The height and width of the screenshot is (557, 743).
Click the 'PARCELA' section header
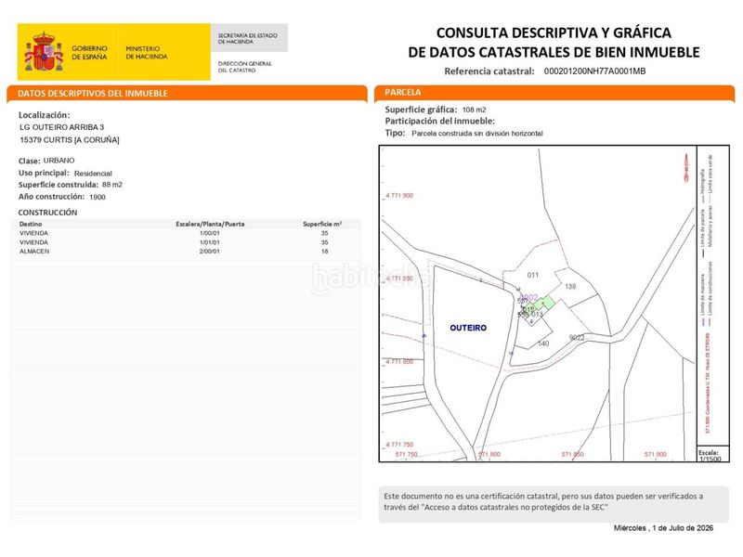[403, 92]
